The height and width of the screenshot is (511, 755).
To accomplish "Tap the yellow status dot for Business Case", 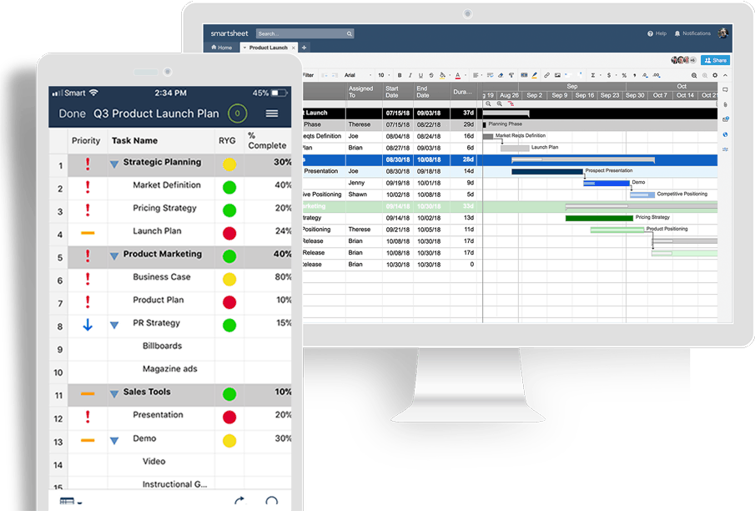I will click(229, 279).
